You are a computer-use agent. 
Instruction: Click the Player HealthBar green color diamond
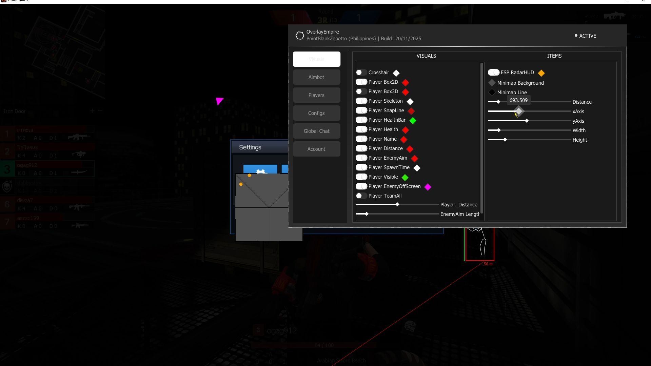point(413,120)
